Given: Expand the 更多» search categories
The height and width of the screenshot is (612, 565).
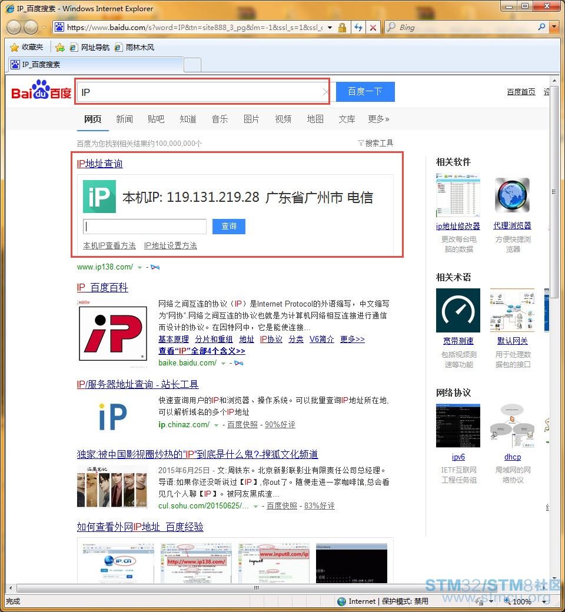Looking at the screenshot, I should (x=378, y=119).
